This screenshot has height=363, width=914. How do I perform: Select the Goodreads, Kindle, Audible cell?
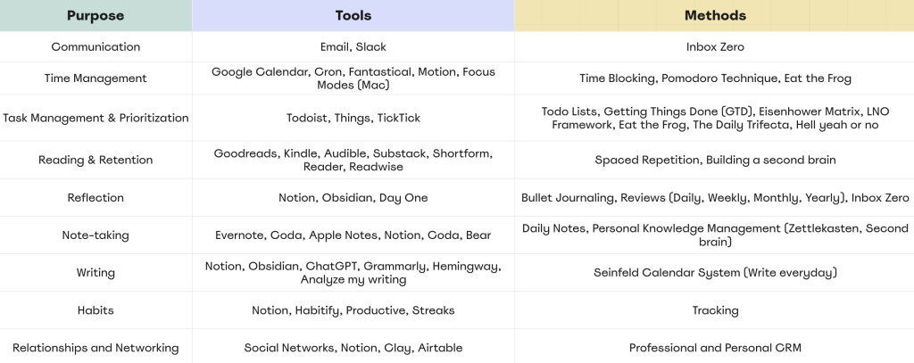point(353,160)
